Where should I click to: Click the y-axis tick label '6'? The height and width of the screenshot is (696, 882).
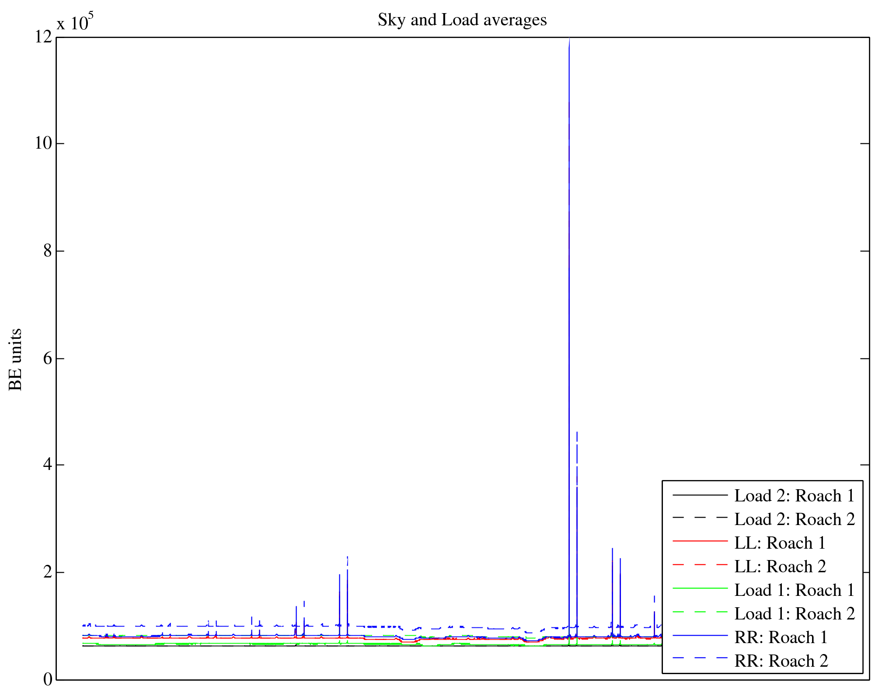point(47,358)
